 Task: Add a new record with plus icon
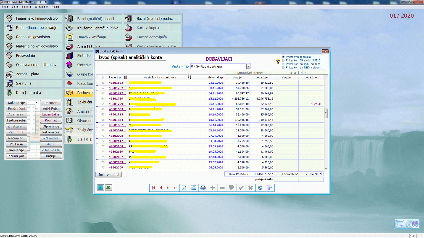click(212, 188)
